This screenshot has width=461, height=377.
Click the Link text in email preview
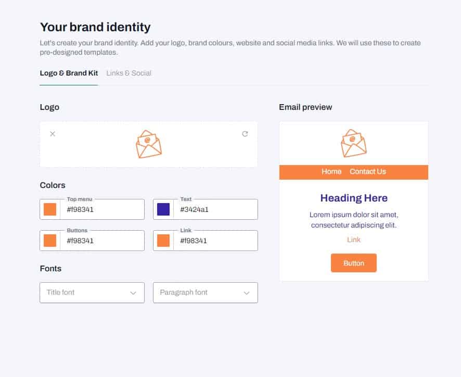click(x=354, y=240)
